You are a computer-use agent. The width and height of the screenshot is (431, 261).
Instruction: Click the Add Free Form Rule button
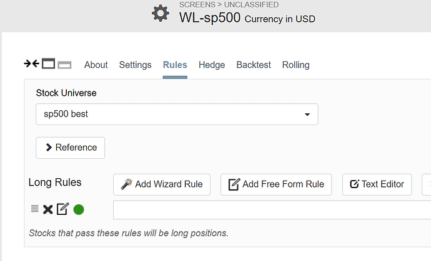coord(276,184)
